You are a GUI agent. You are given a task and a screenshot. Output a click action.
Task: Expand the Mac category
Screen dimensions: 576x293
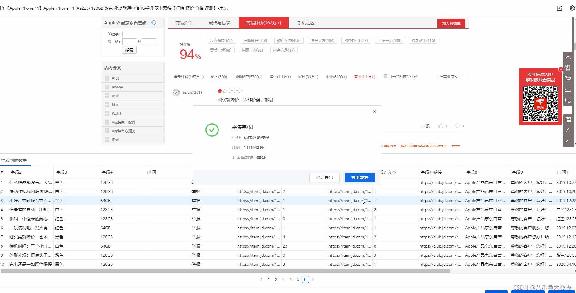click(x=107, y=105)
